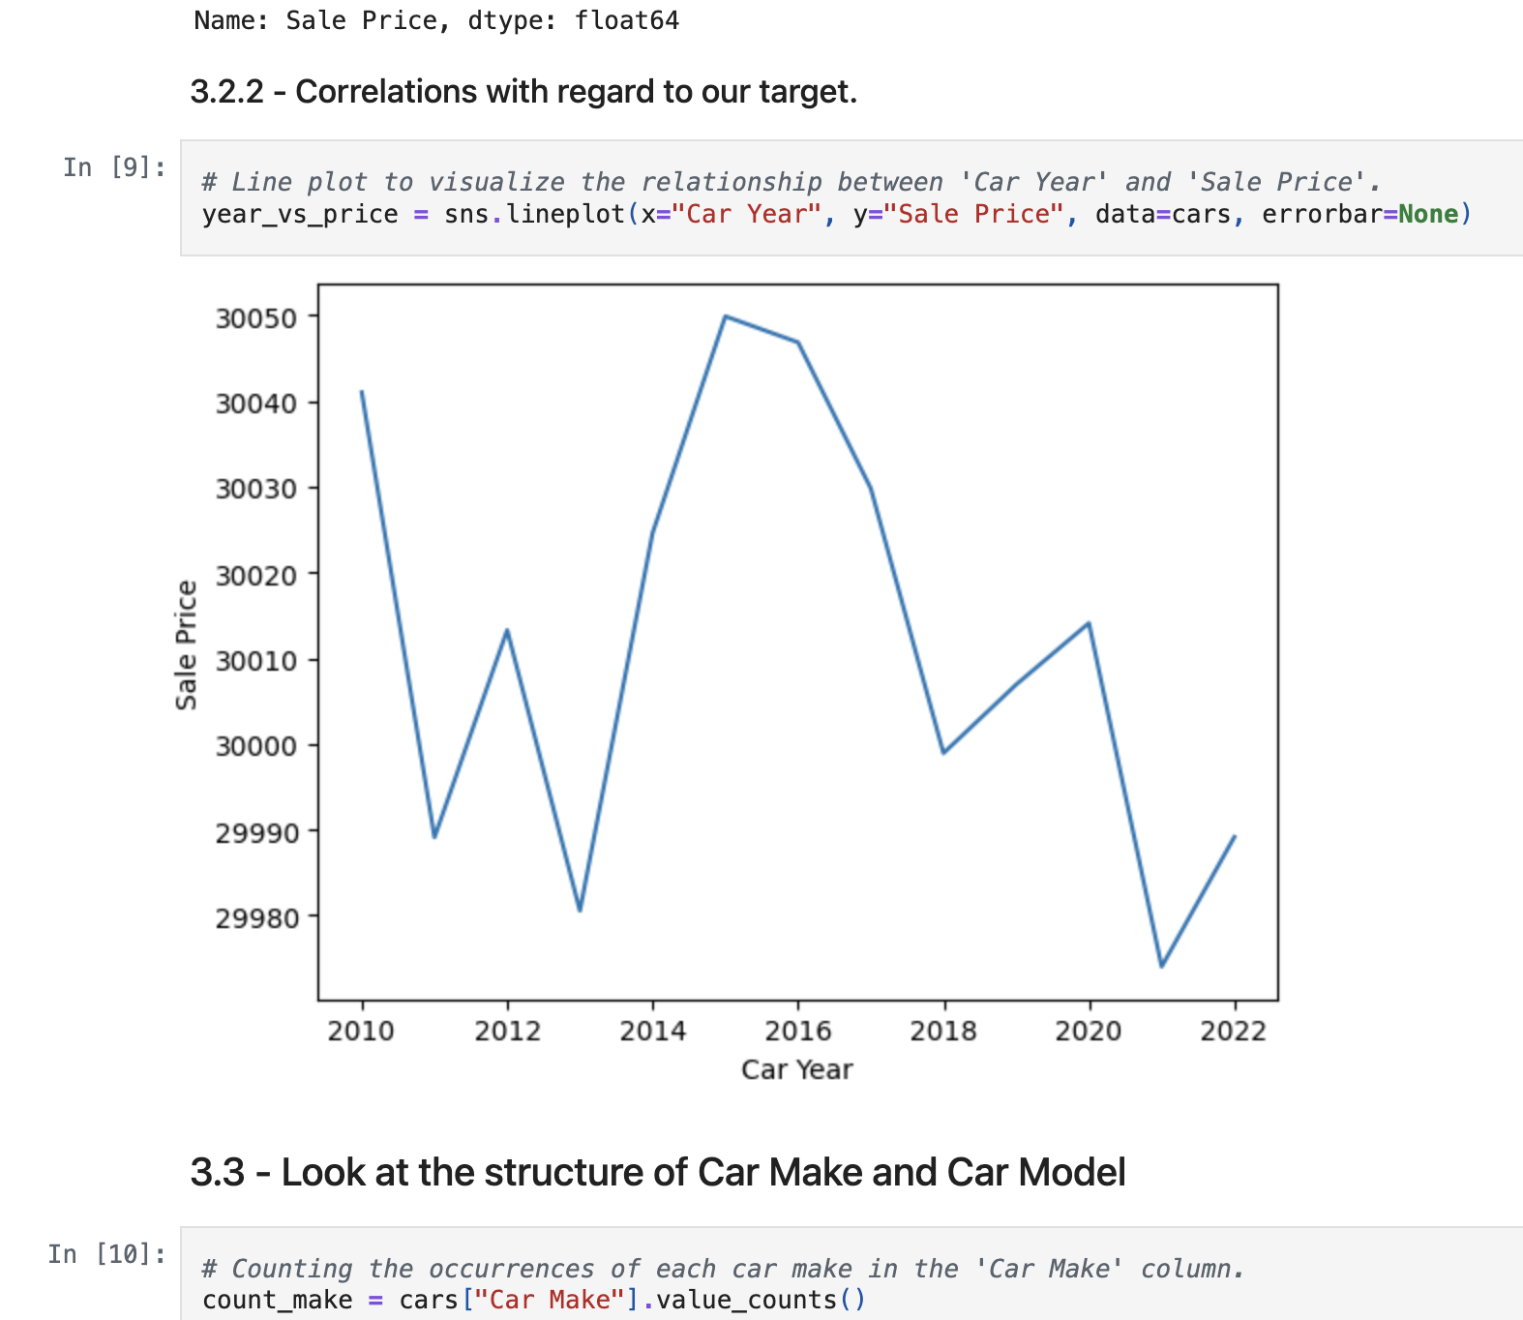Select the In [10] cell prompt
Image resolution: width=1523 pixels, height=1320 pixels.
coord(106,1254)
